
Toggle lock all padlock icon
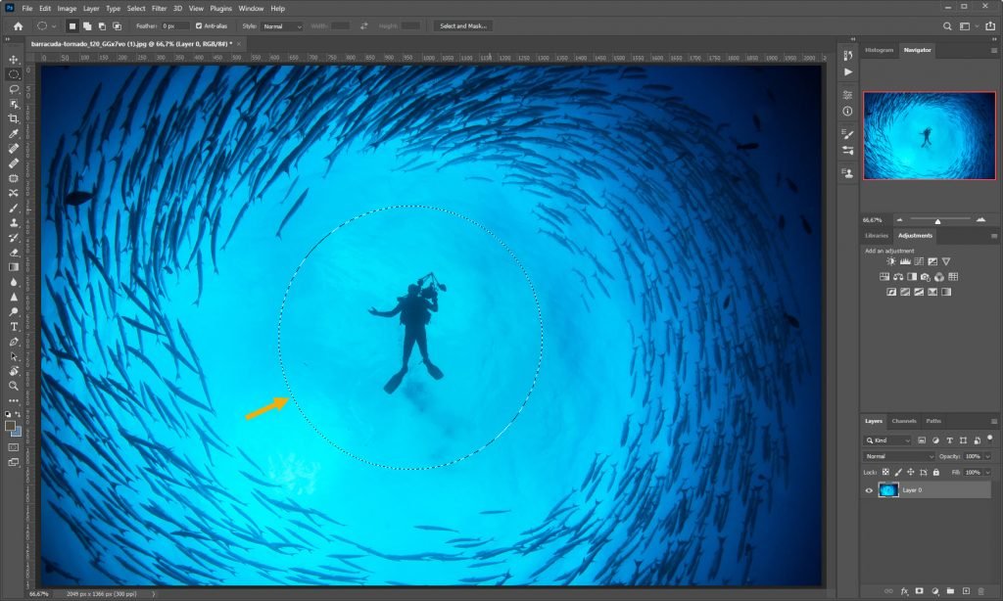[935, 473]
